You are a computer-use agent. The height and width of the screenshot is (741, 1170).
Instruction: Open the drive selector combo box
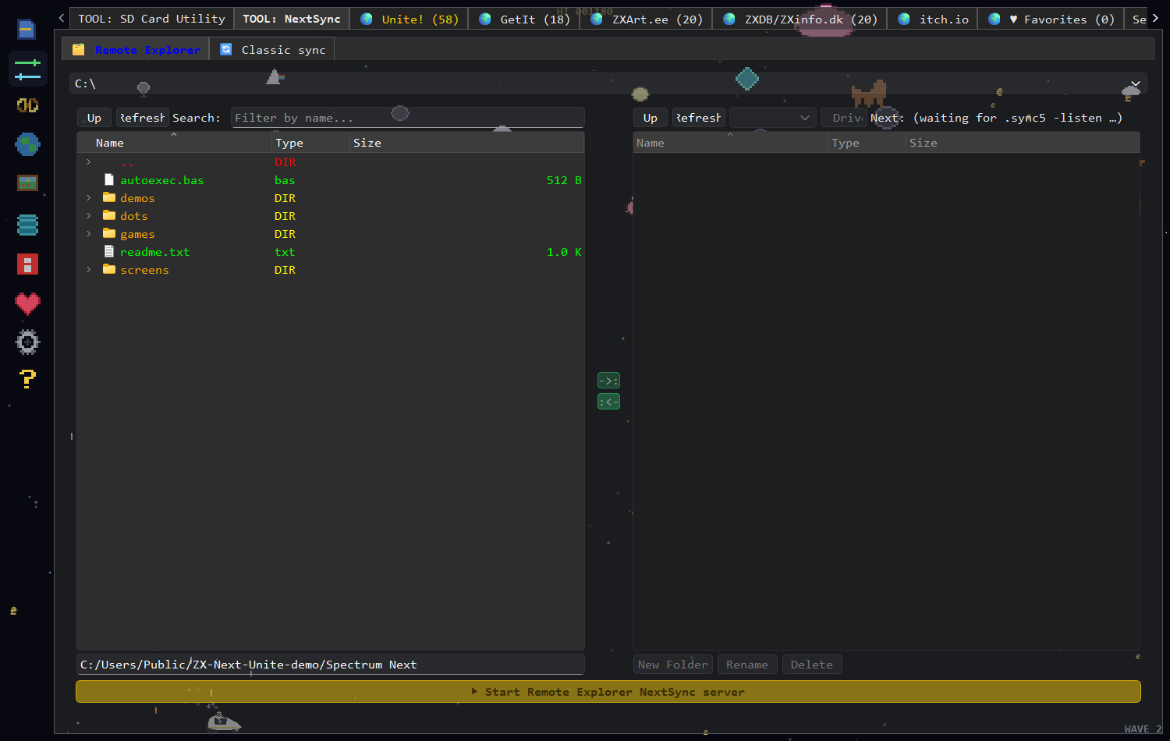pyautogui.click(x=773, y=118)
